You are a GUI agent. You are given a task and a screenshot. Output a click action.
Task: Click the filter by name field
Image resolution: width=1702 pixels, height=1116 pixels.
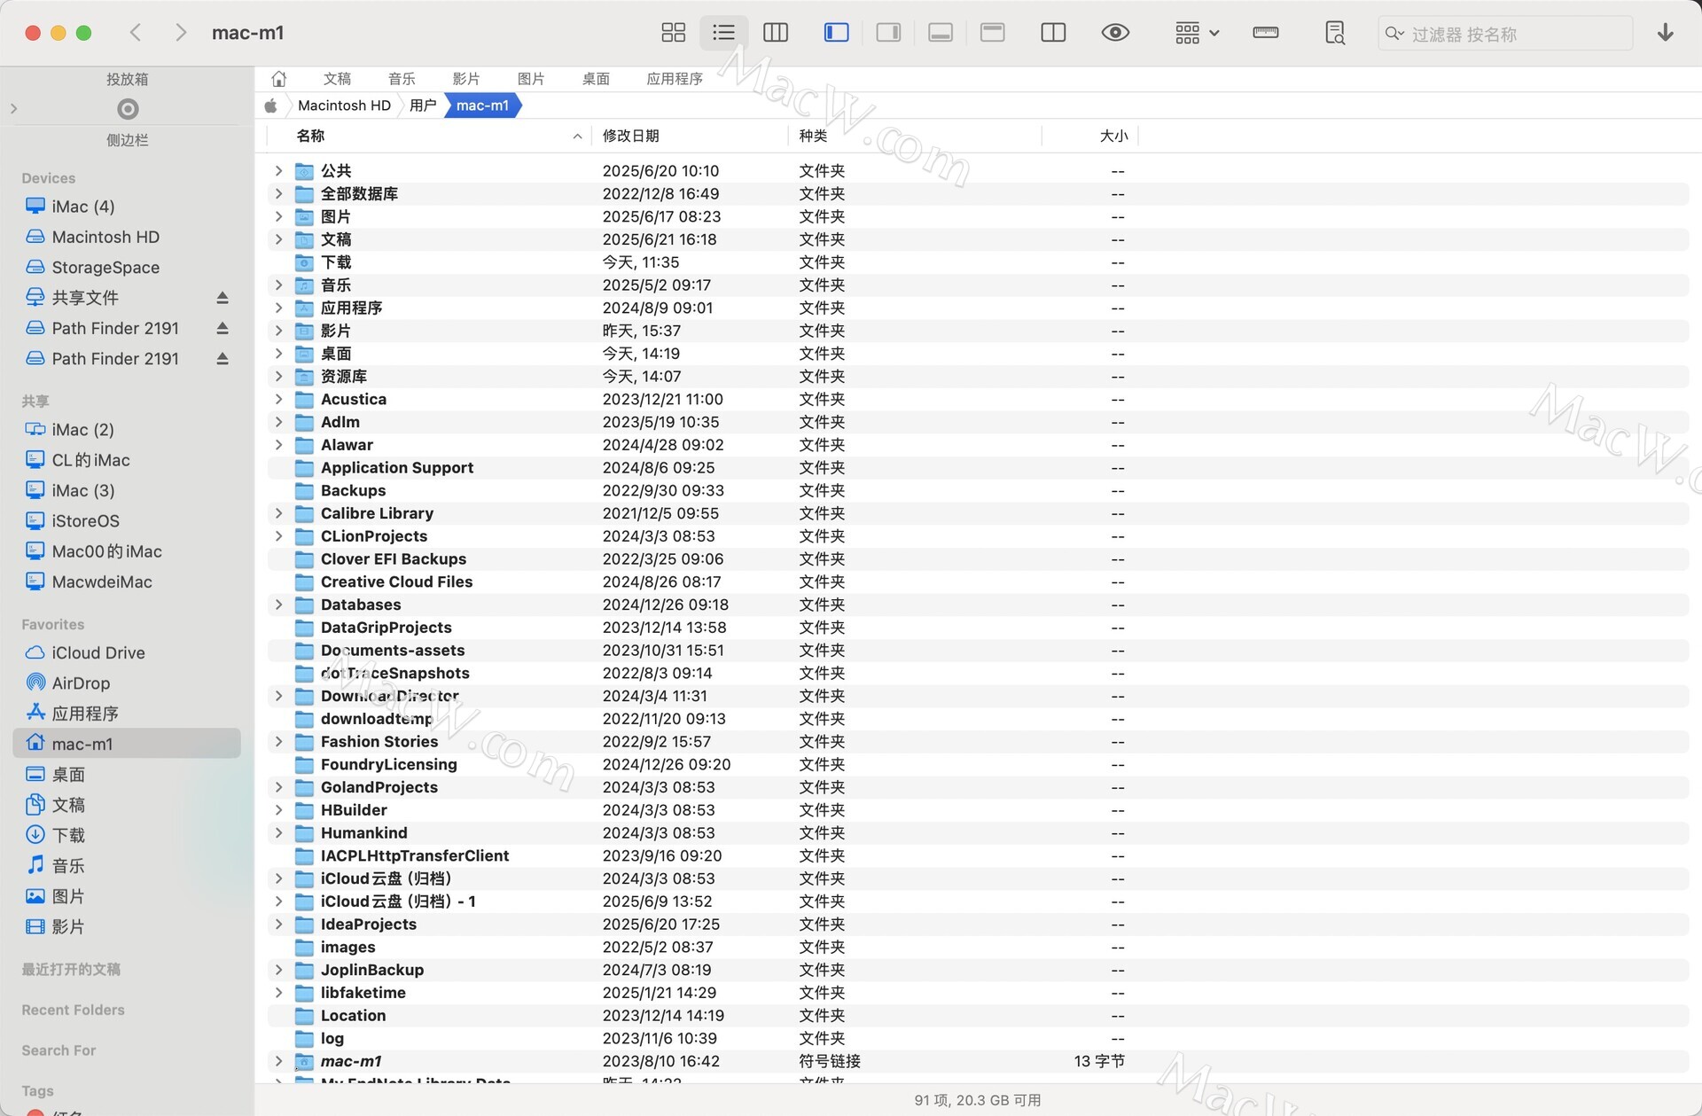pyautogui.click(x=1505, y=34)
